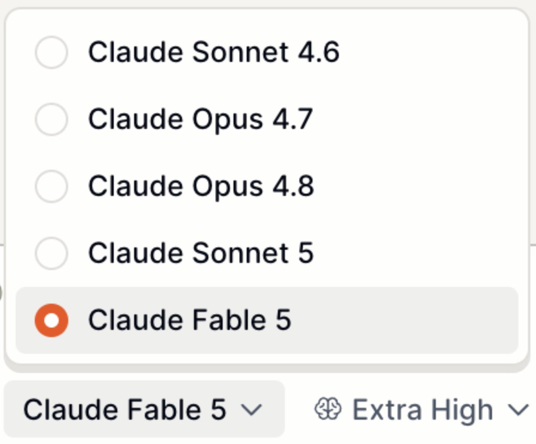Open the Claude Fable 5 model selector dropdown
Image resolution: width=536 pixels, height=444 pixels.
144,409
